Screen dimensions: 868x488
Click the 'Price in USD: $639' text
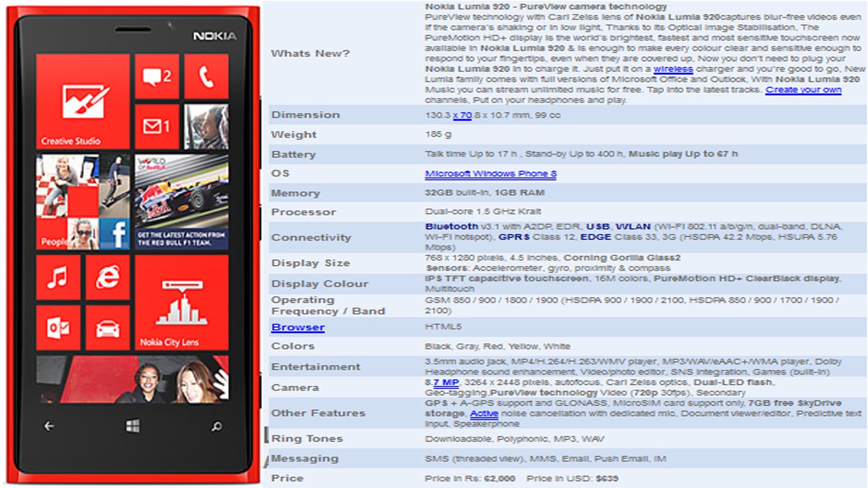[572, 478]
